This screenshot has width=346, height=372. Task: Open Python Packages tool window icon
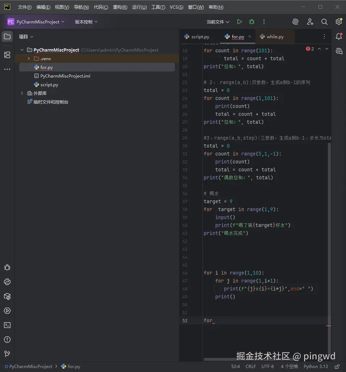(7, 296)
